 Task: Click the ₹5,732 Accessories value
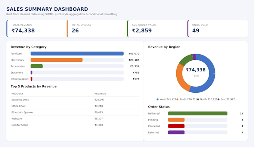click(x=135, y=66)
